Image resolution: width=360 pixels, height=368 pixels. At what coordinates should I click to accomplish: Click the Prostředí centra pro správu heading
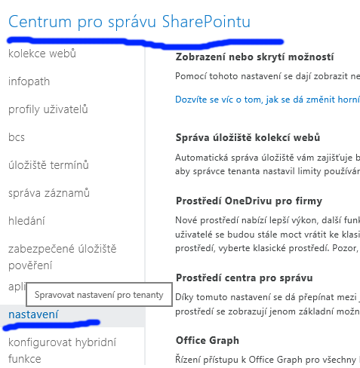[x=245, y=278]
